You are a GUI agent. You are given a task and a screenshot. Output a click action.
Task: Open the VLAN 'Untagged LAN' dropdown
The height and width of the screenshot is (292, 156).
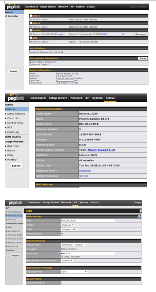click(x=70, y=229)
